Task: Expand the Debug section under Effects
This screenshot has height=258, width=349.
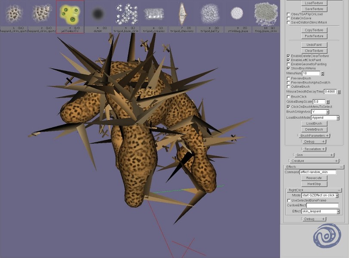Action: [314, 219]
